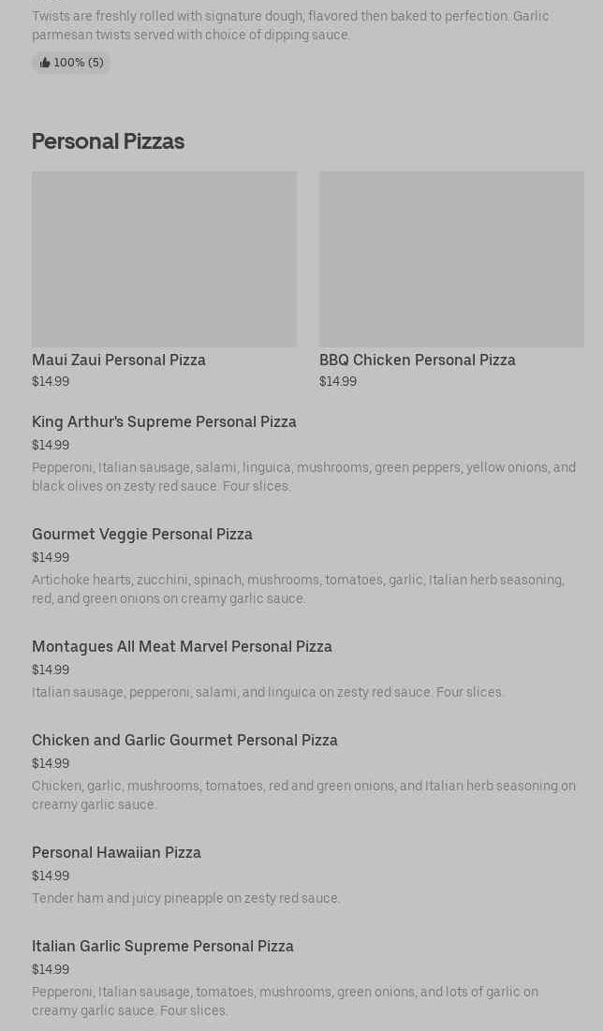
Task: Open the BBQ Chicken Personal Pizza image
Action: pyautogui.click(x=451, y=258)
